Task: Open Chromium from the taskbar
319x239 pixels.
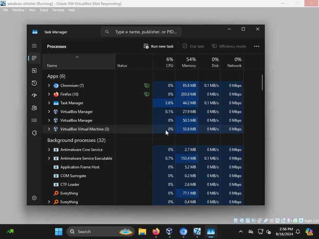Action: pyautogui.click(x=183, y=232)
